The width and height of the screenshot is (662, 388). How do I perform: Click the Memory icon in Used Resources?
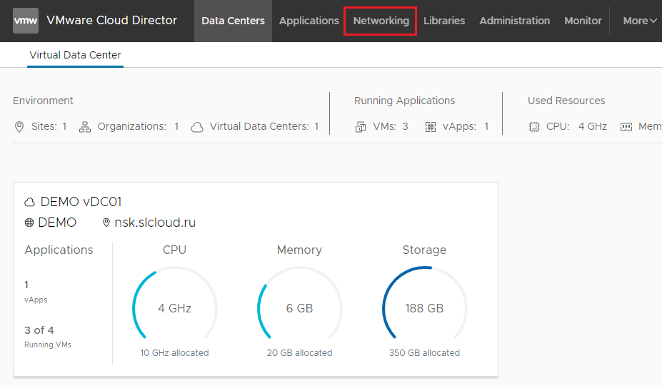tap(626, 127)
